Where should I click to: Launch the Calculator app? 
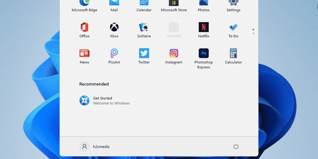point(233,56)
